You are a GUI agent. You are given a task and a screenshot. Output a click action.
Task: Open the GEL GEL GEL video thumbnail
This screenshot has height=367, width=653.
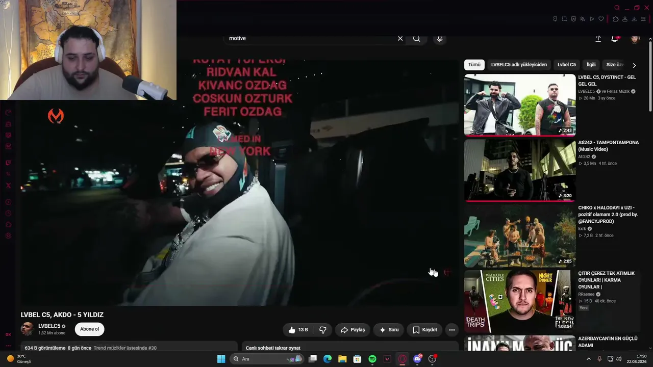(520, 106)
